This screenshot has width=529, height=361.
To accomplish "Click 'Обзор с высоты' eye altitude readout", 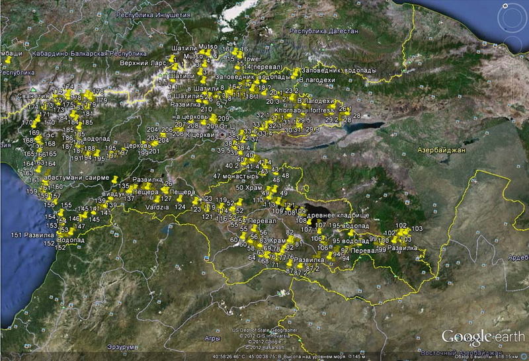I will [x=487, y=356].
